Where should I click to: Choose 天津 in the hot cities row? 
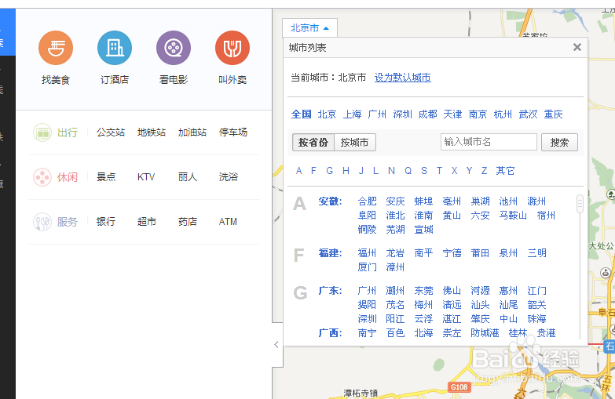click(x=452, y=114)
